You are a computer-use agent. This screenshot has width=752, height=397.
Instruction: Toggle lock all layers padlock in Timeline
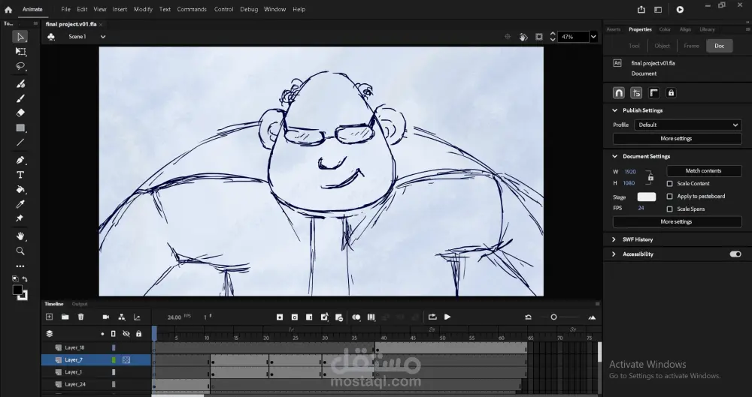138,334
